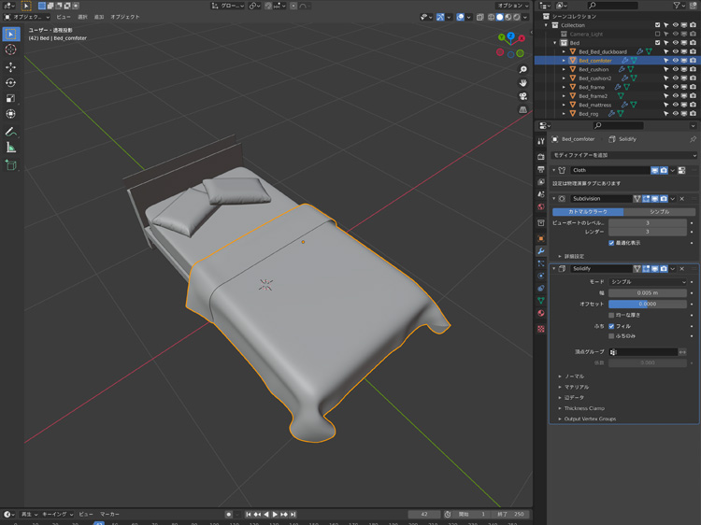The height and width of the screenshot is (525, 701).
Task: Select the Move tool in the toolbar
Action: pos(11,67)
